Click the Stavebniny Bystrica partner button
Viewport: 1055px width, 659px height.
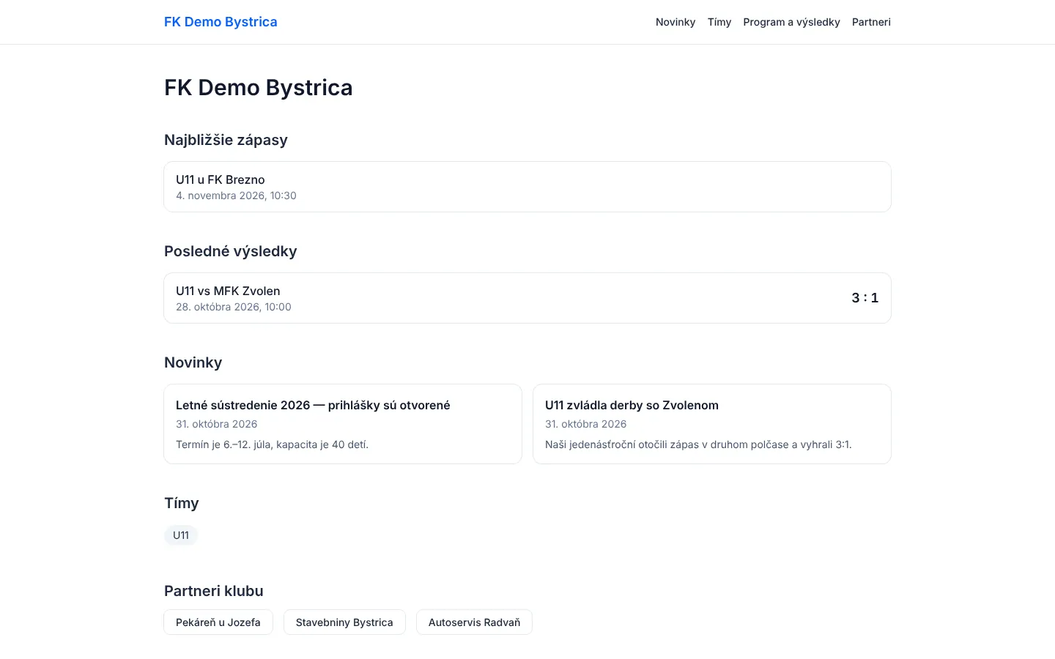344,622
